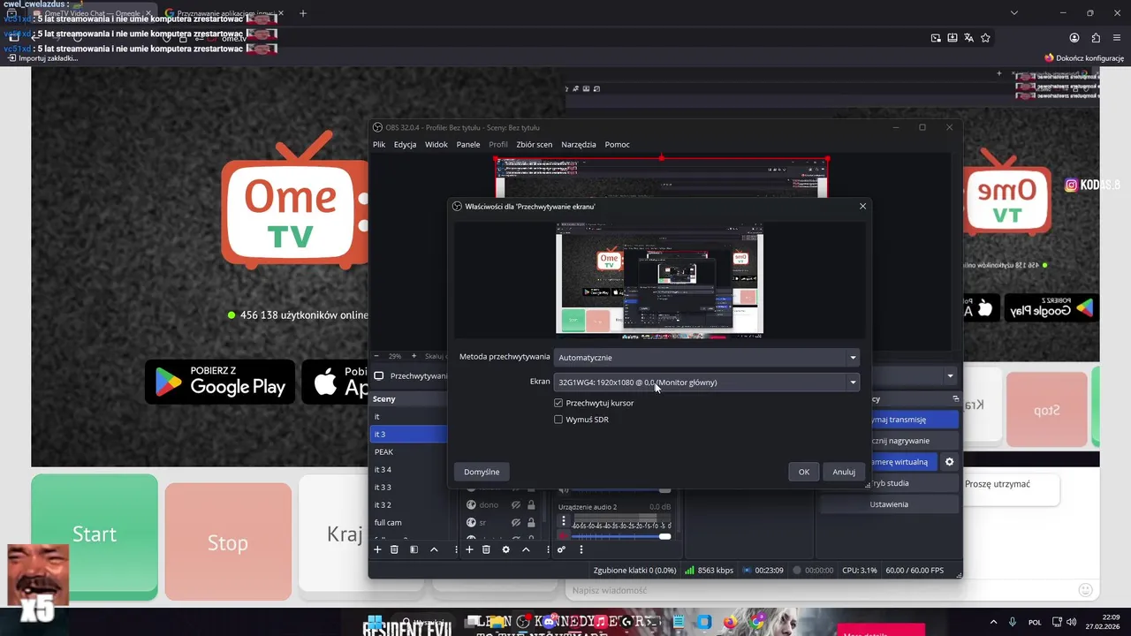Click the taskbar microphone tray icon

coord(1013,622)
